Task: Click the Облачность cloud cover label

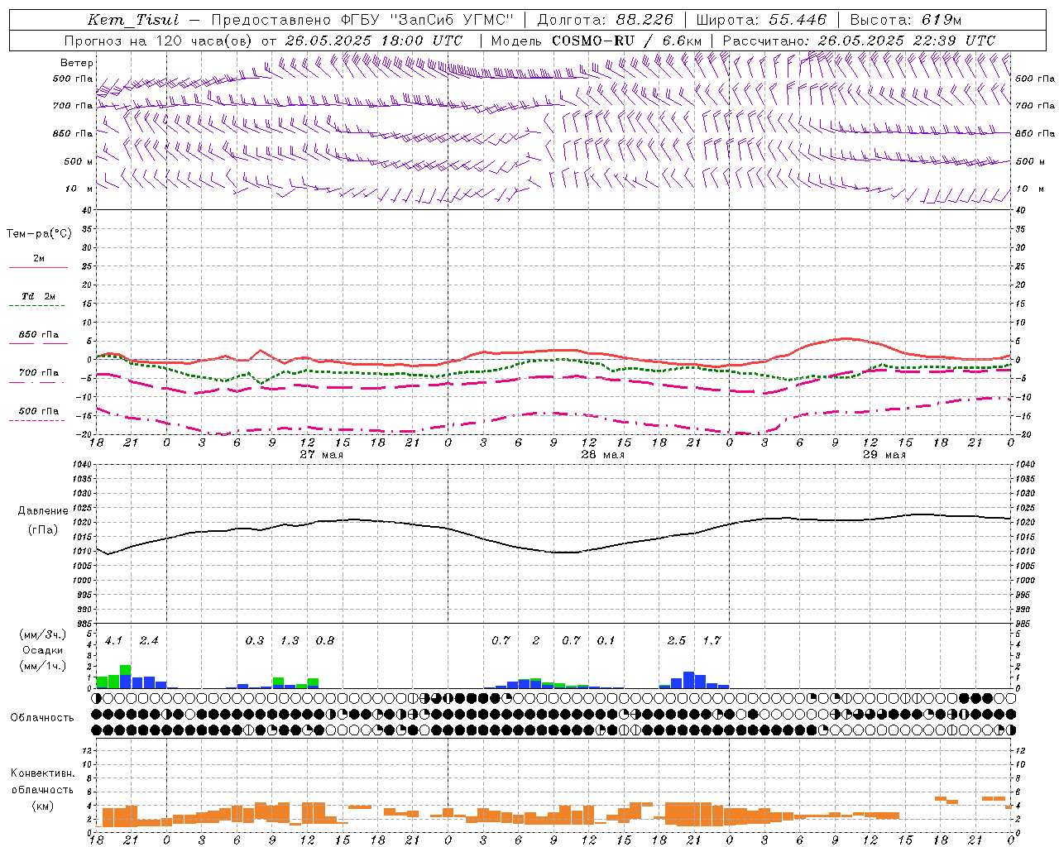Action: click(42, 717)
